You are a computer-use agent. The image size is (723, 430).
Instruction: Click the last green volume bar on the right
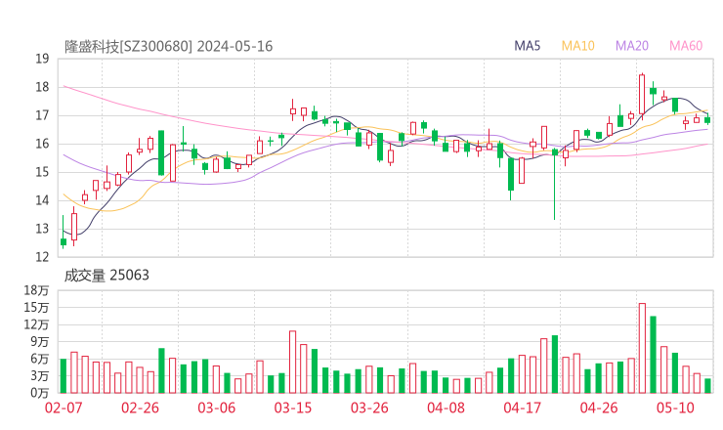[707, 386]
